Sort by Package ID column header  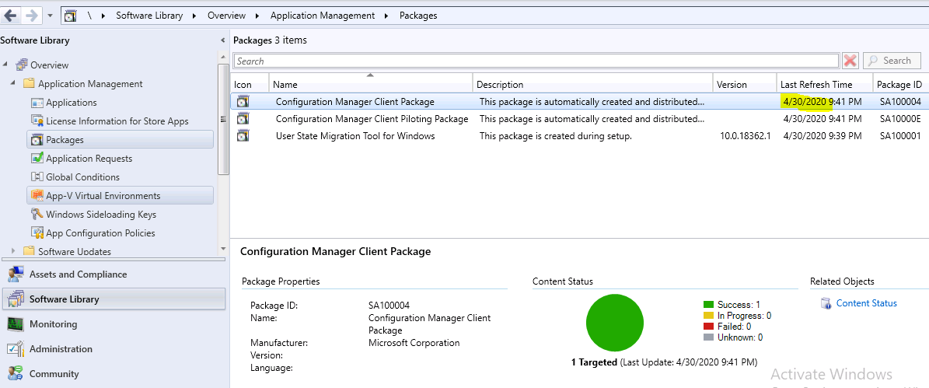(x=900, y=84)
